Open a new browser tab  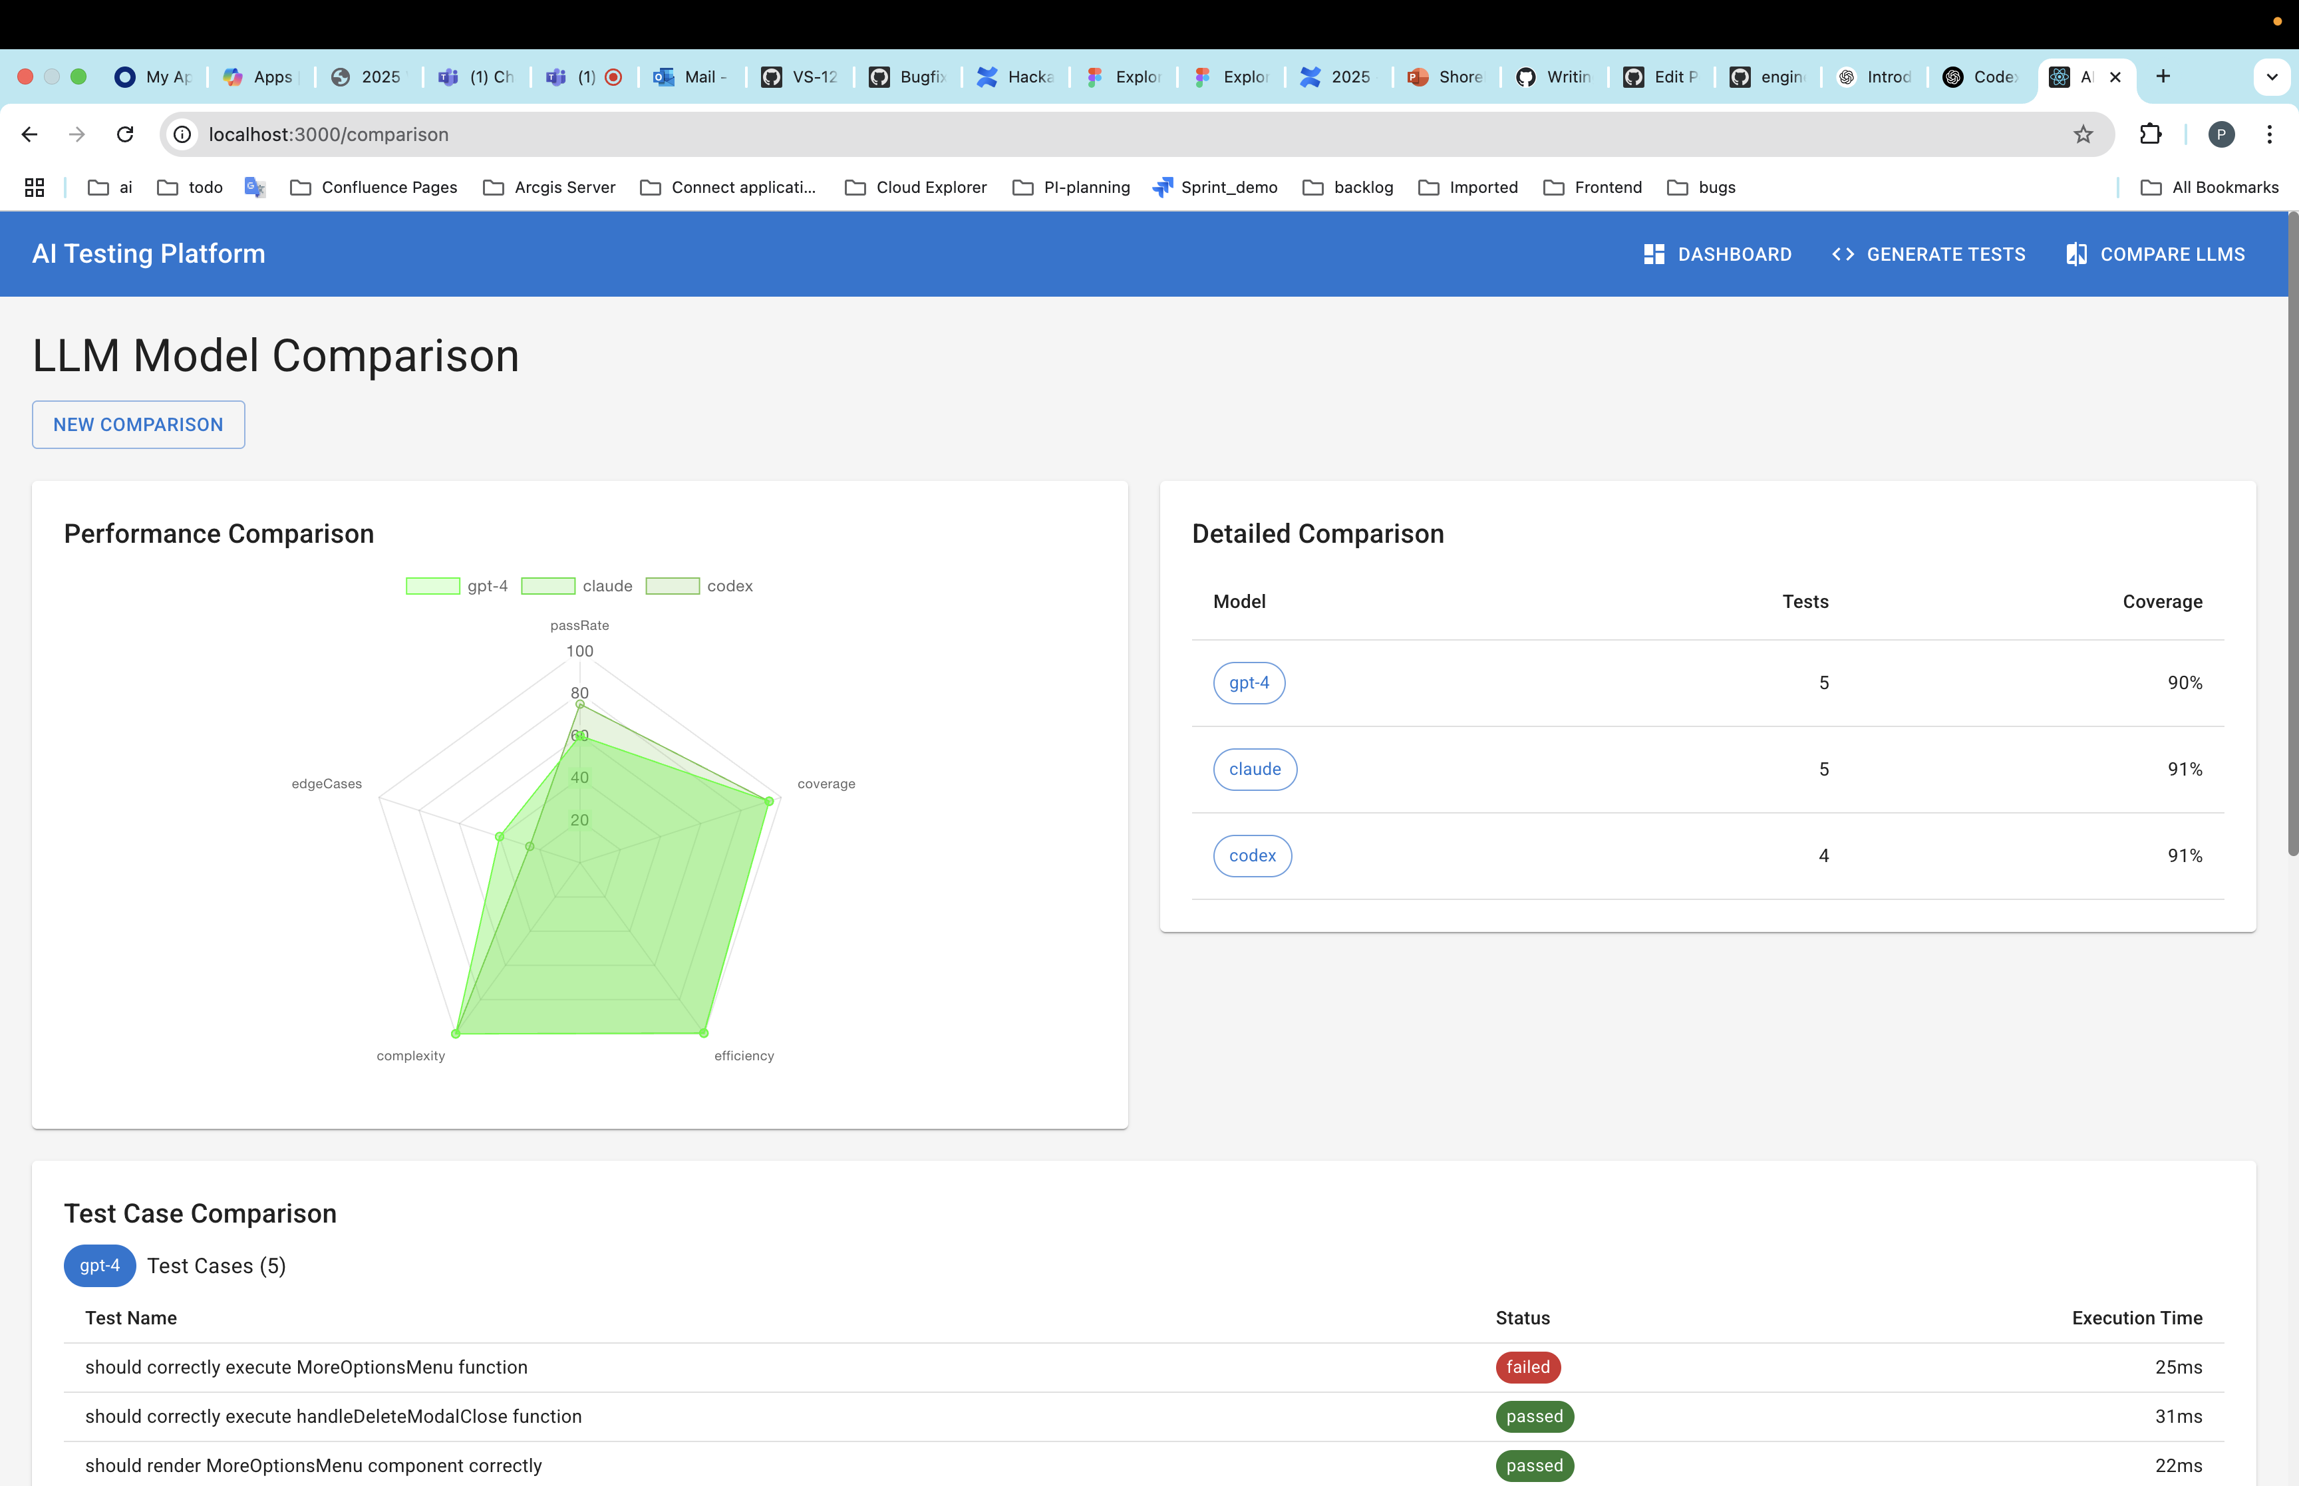point(2163,76)
